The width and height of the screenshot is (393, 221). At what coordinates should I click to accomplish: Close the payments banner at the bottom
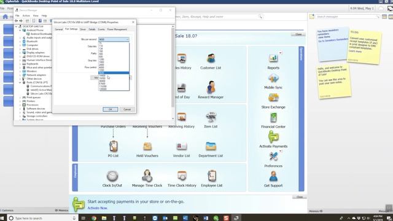(x=299, y=197)
